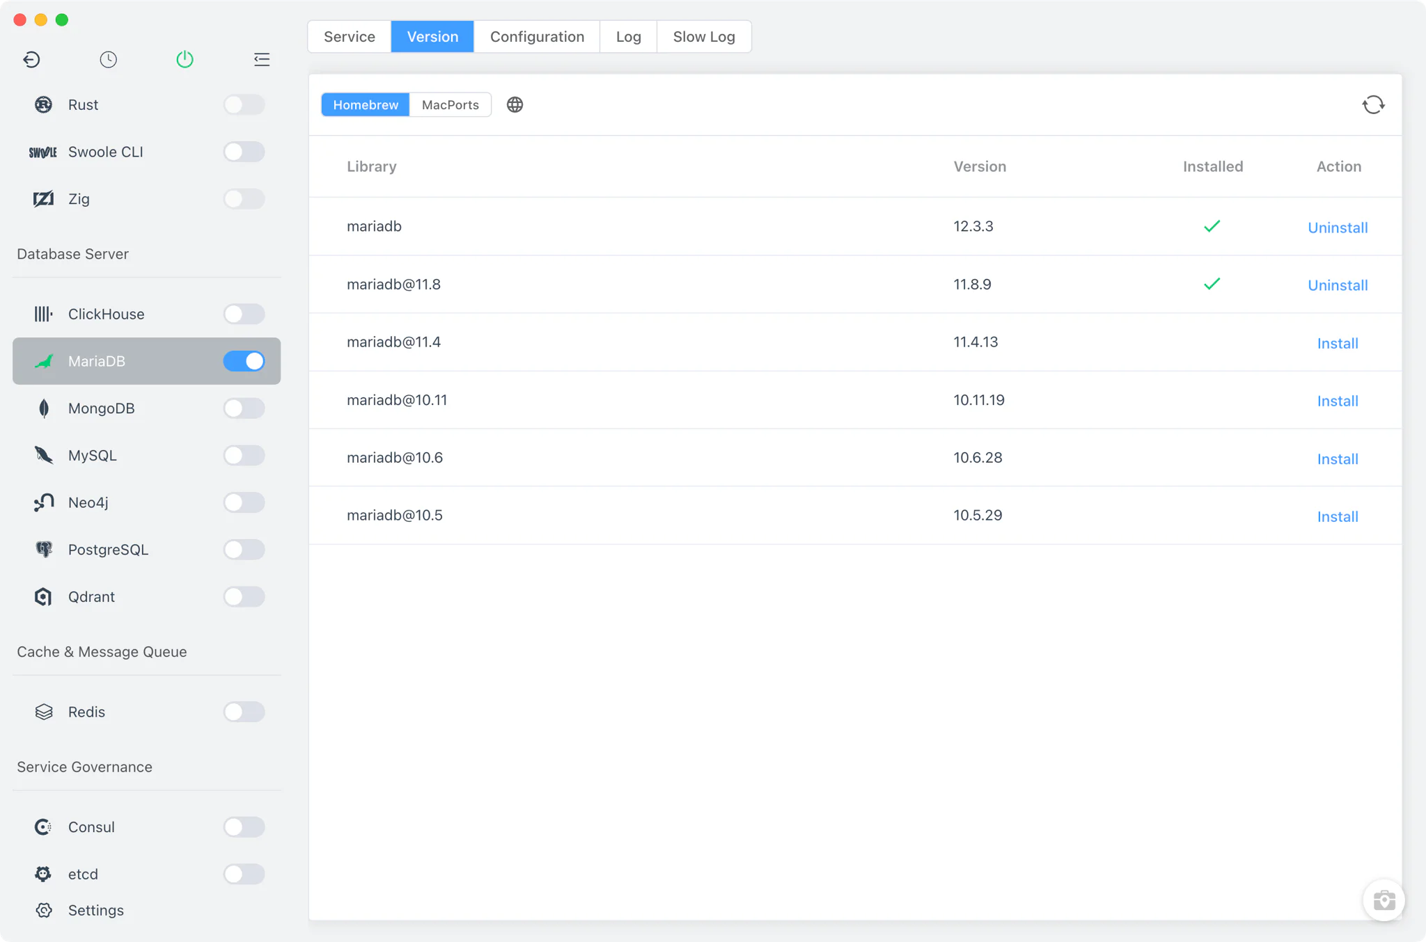The height and width of the screenshot is (942, 1426).
Task: Enable the MySQL switch
Action: pyautogui.click(x=244, y=455)
